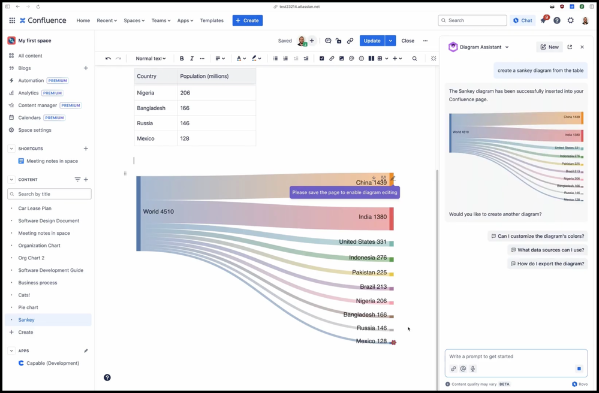Screen dimensions: 599x393
Task: Open the Recent dropdown menu
Action: click(107, 20)
